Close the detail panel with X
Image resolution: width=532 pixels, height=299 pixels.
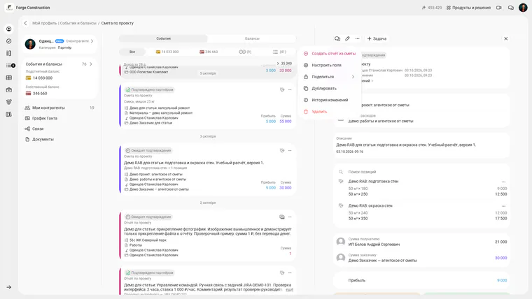point(506,38)
